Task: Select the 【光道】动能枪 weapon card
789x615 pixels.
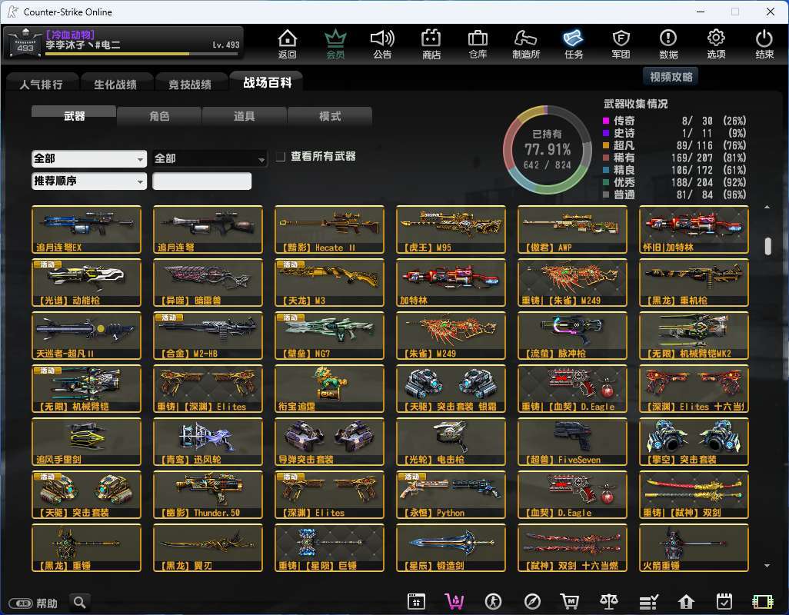Action: coord(87,283)
